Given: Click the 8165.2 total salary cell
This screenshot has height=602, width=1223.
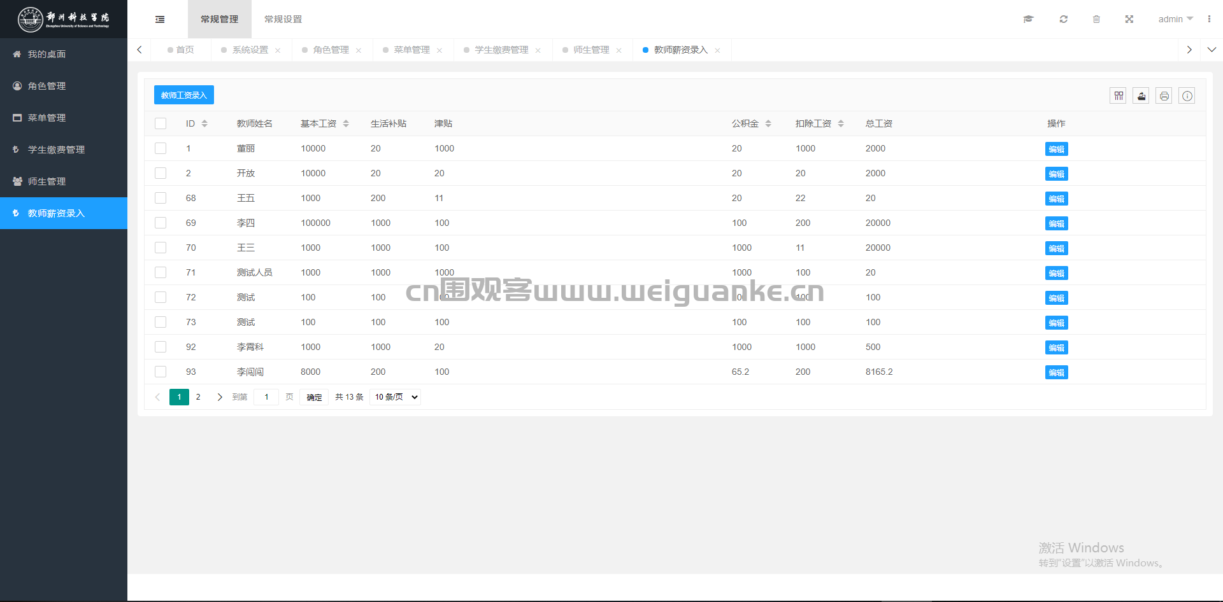Looking at the screenshot, I should pos(879,372).
